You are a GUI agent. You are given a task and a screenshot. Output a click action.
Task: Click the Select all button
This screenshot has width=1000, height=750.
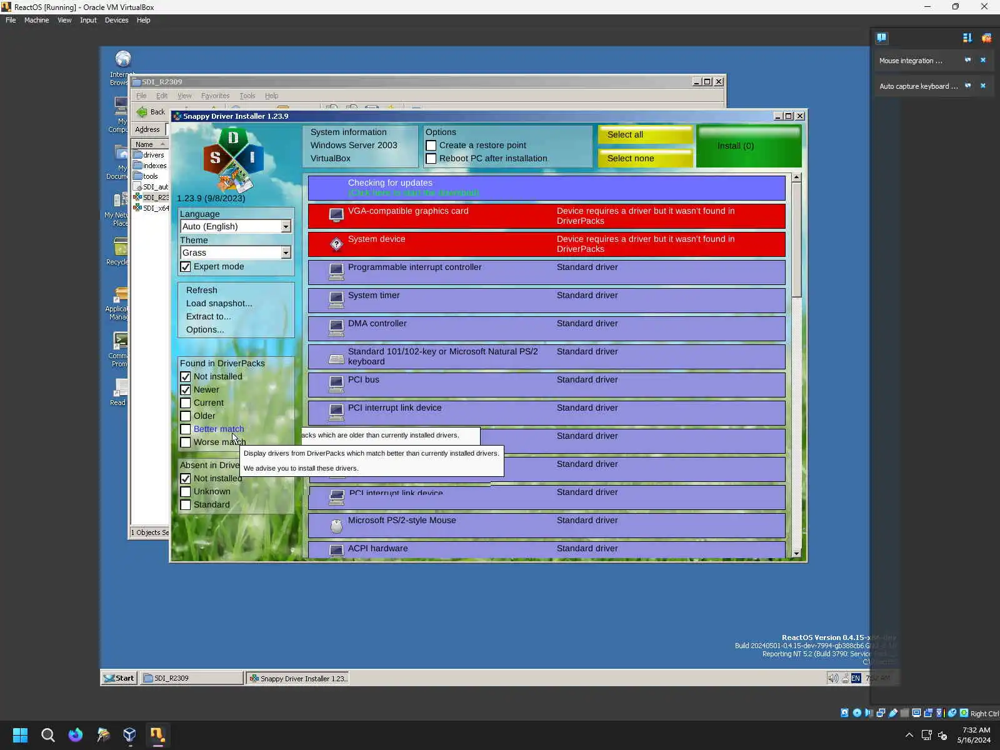click(645, 134)
